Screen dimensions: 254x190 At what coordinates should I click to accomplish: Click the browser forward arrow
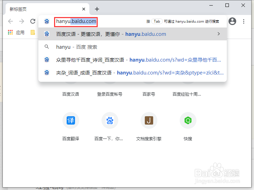tap(22, 21)
